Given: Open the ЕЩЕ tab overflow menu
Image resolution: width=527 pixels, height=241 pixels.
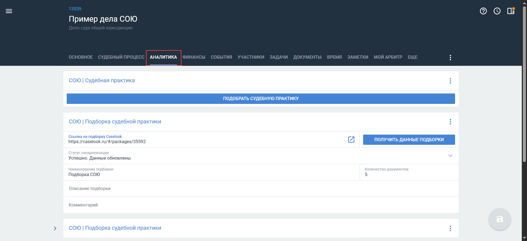Looking at the screenshot, I should [x=412, y=57].
